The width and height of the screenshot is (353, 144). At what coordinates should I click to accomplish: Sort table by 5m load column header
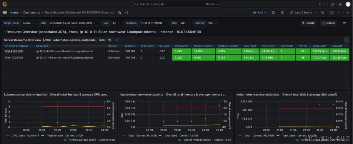click(164, 46)
